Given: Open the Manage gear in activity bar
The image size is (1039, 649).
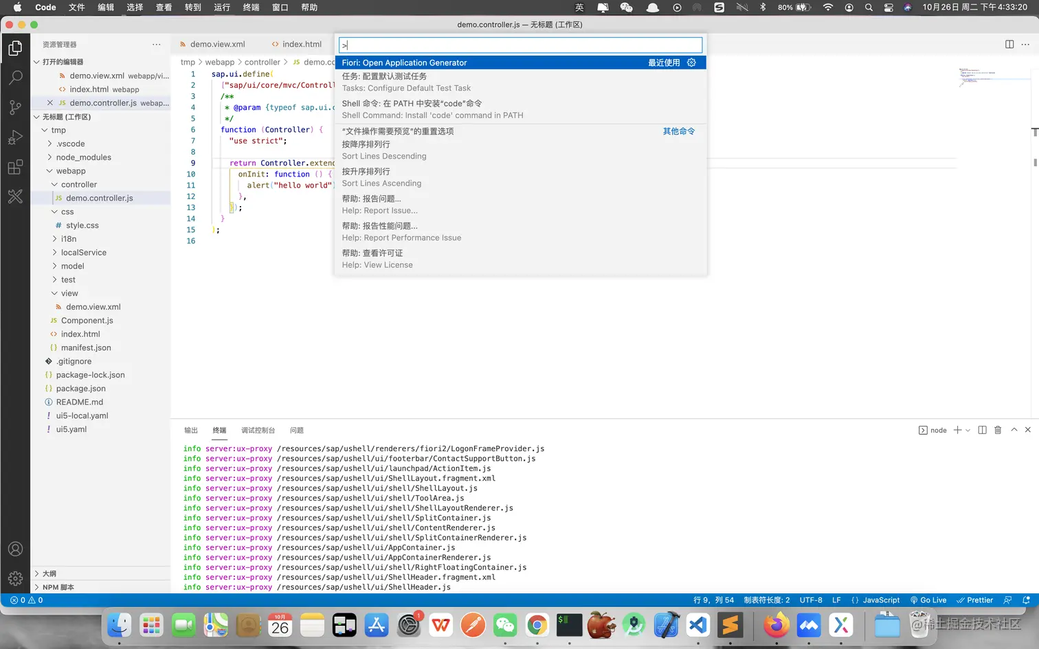Looking at the screenshot, I should (x=15, y=578).
